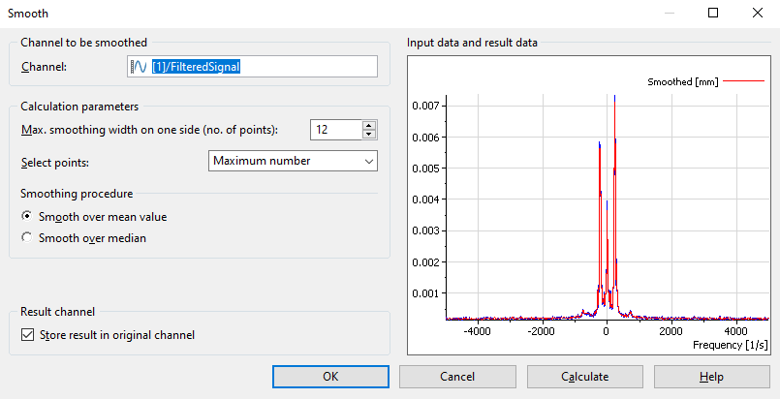780x399 pixels.
Task: Maximize the Smooth dialog window
Action: coord(713,14)
